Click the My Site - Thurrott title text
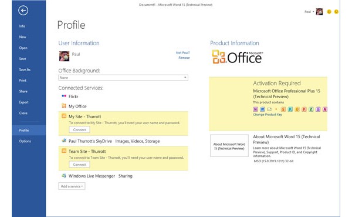352x217 pixels. click(x=85, y=116)
